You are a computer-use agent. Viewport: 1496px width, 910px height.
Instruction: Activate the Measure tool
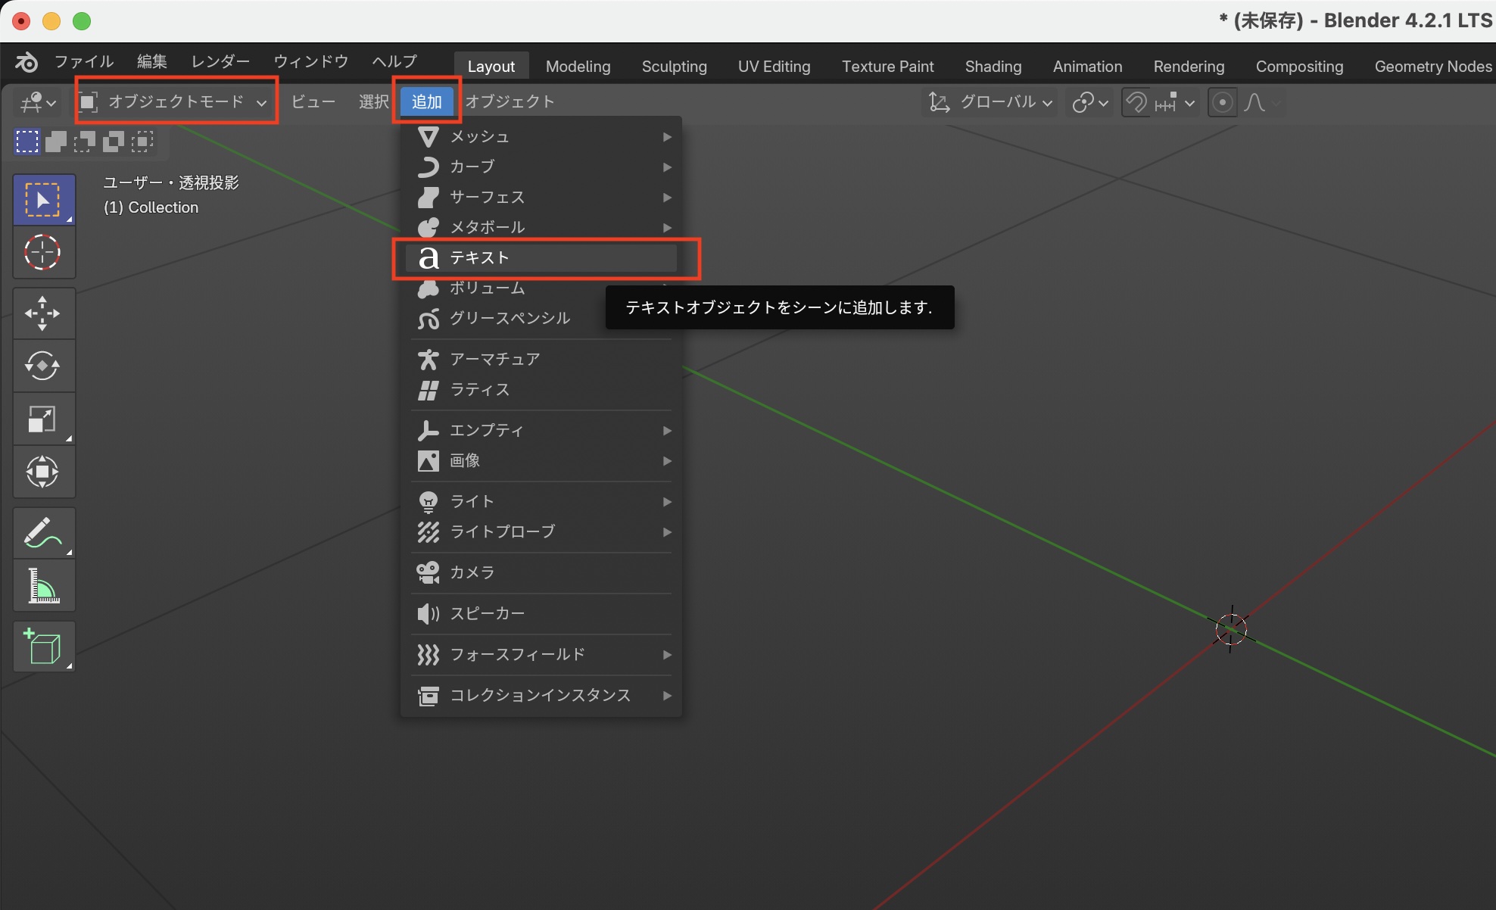(x=43, y=585)
